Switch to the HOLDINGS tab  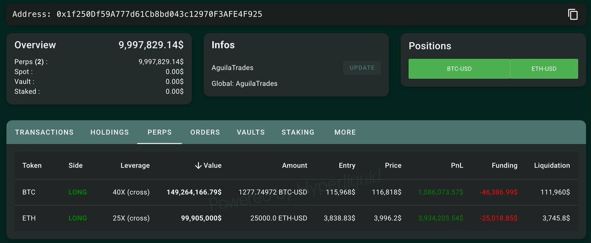(x=110, y=132)
